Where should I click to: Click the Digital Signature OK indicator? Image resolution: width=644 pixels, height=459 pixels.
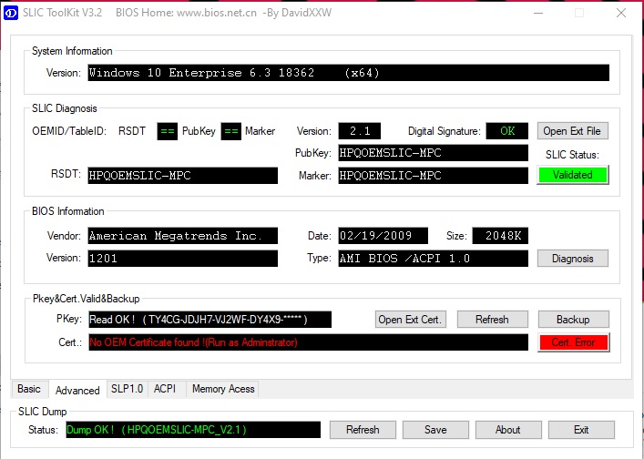507,131
